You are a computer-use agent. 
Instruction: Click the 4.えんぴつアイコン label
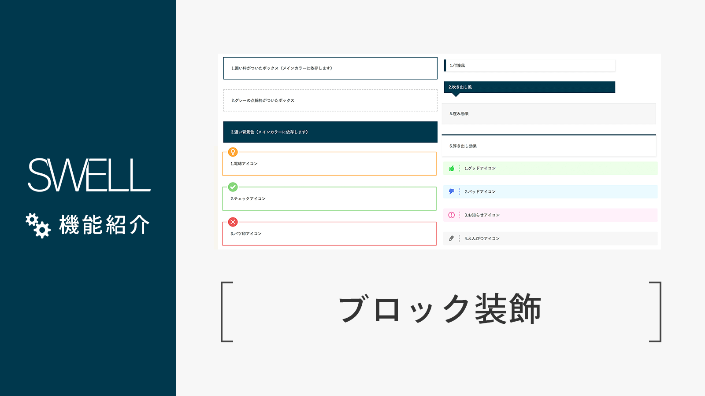(x=482, y=238)
